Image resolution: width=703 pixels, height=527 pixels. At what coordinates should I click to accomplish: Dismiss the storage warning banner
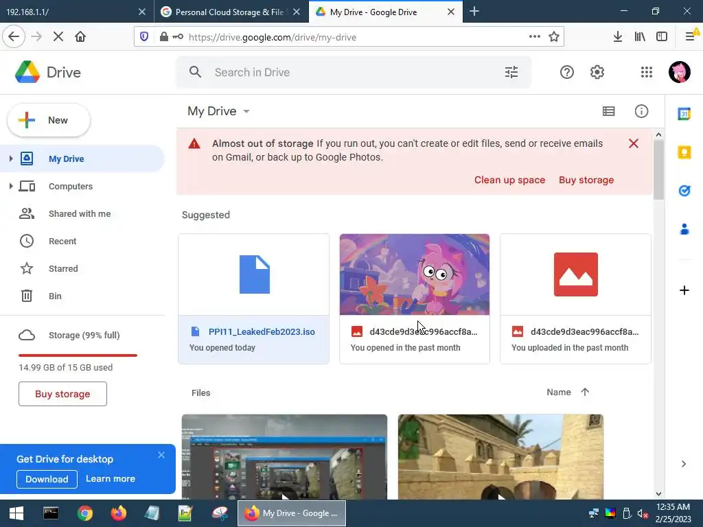[633, 143]
